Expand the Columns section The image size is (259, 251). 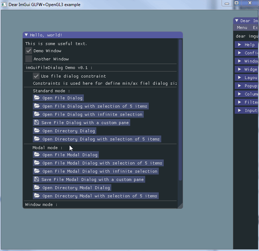(x=247, y=94)
